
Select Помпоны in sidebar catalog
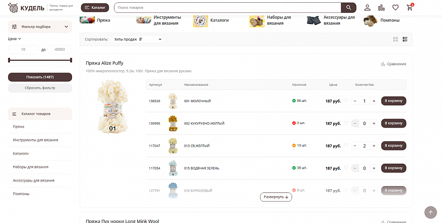21,194
